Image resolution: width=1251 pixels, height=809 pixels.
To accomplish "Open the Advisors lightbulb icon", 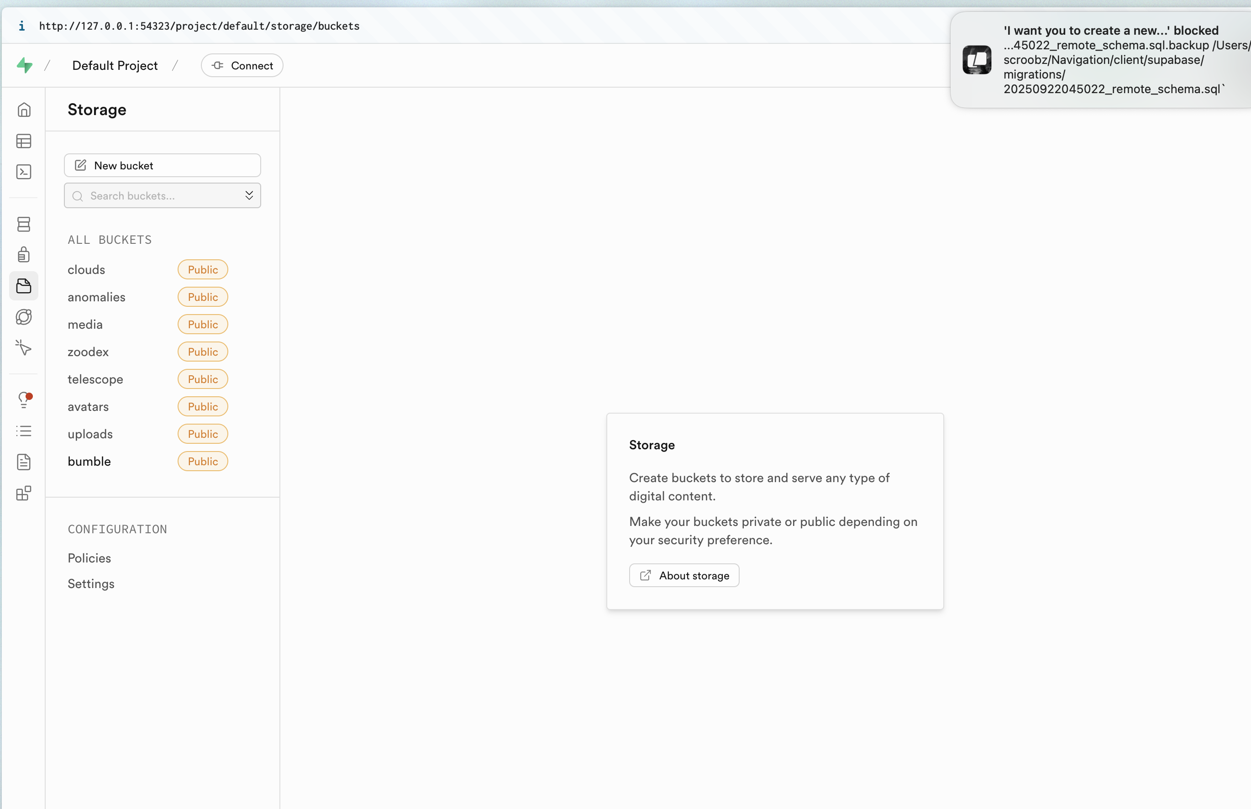I will coord(24,400).
